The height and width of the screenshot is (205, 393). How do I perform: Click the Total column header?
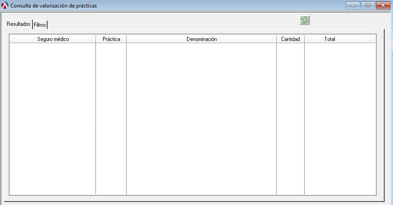pyautogui.click(x=329, y=39)
